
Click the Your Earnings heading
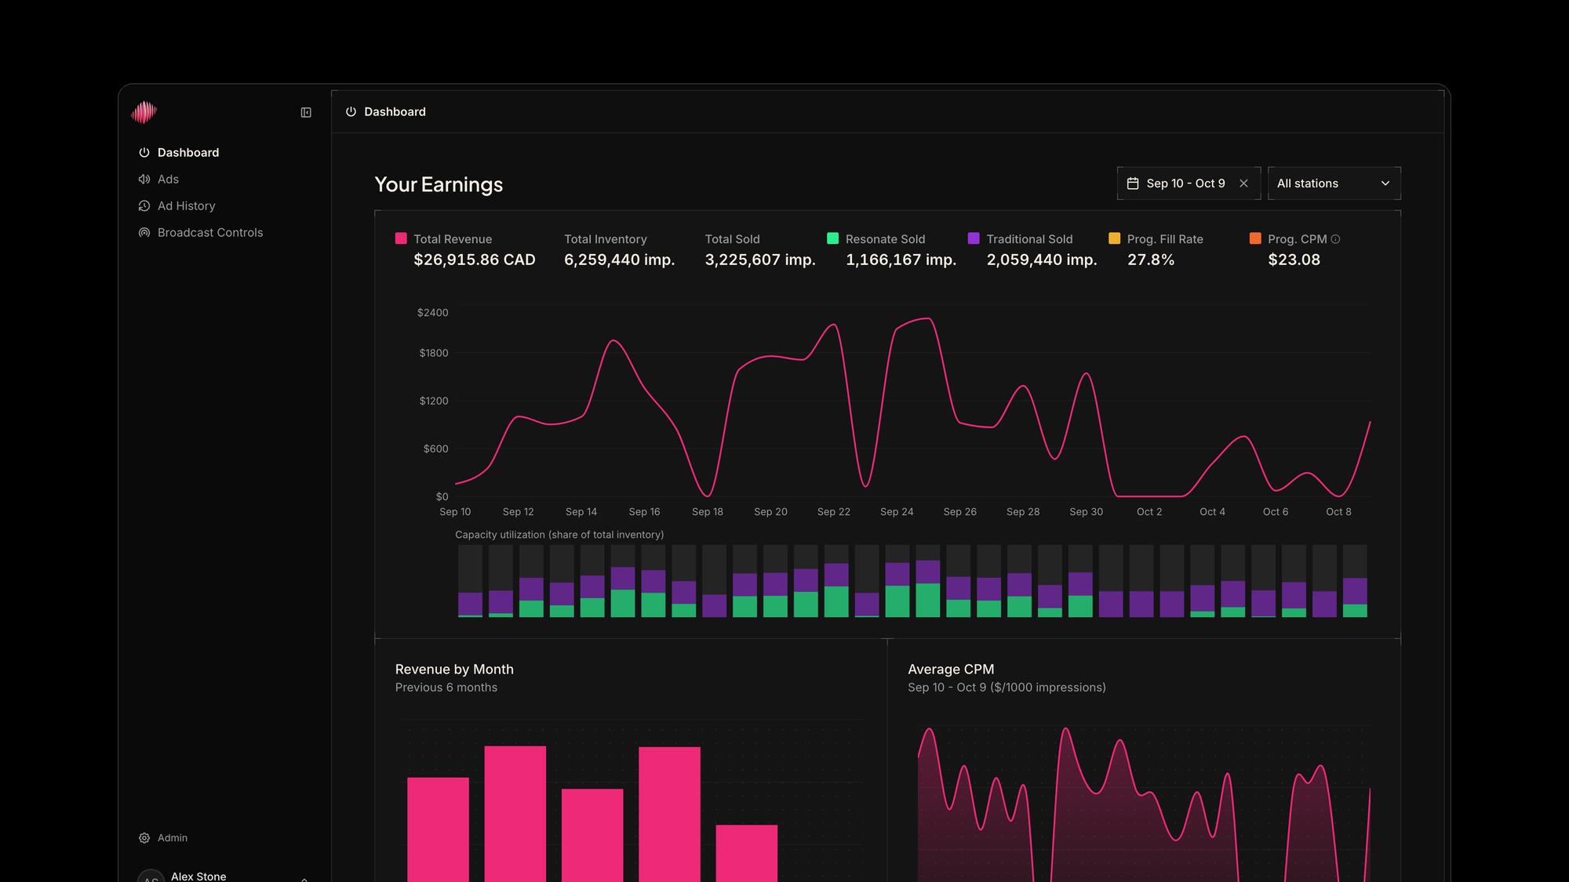point(439,185)
